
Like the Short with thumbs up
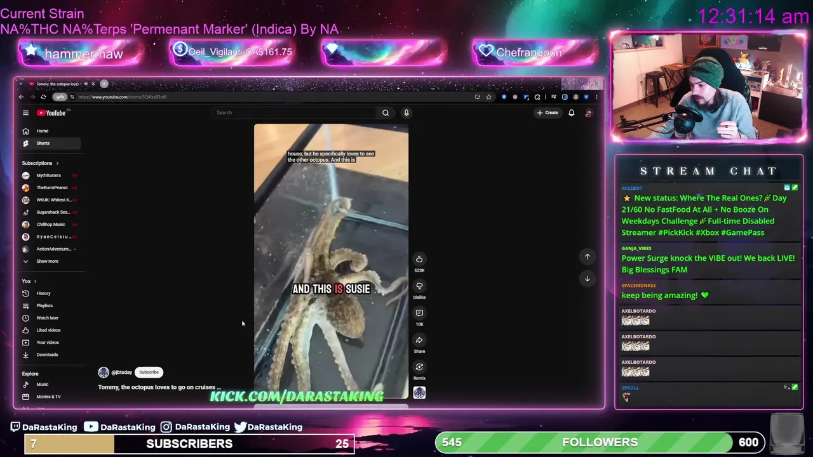pyautogui.click(x=419, y=259)
